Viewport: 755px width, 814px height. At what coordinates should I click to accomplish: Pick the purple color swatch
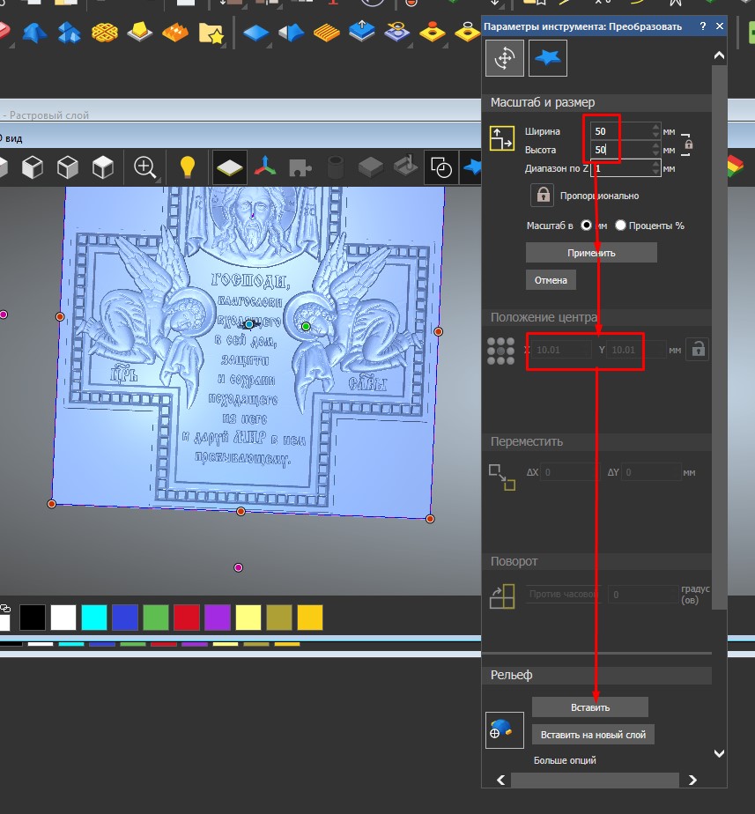click(218, 618)
